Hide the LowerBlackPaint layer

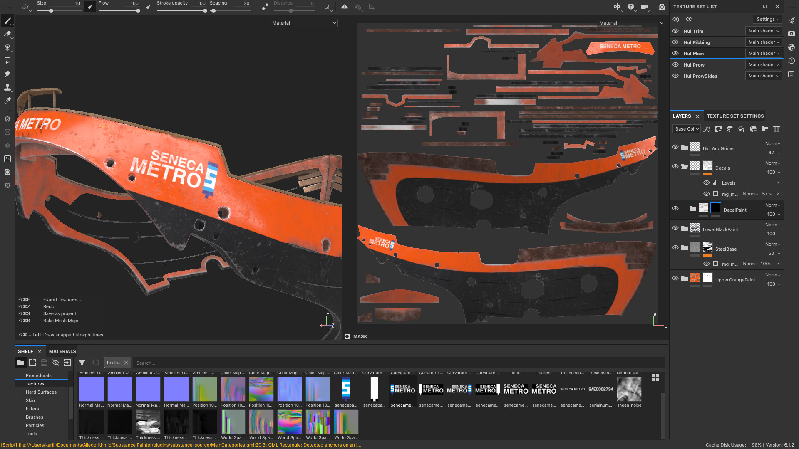[x=675, y=228]
